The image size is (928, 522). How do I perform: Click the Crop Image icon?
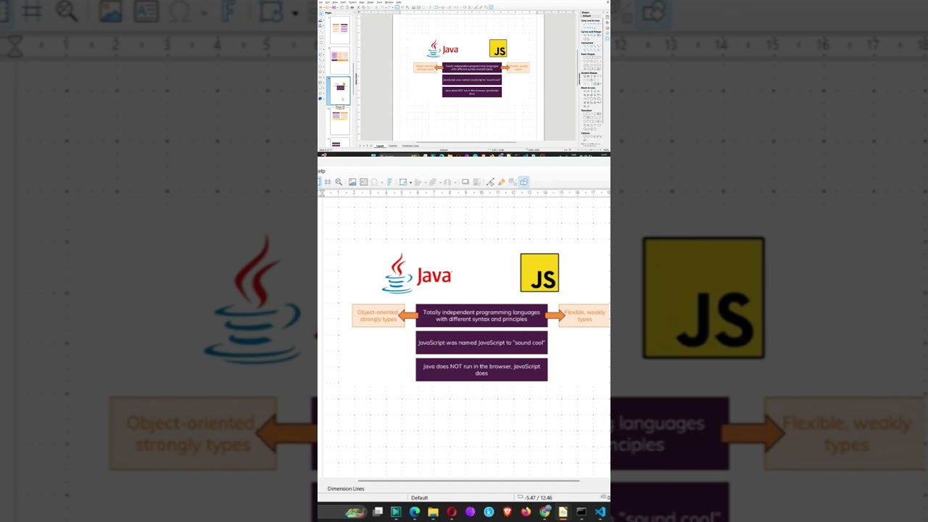tap(476, 182)
